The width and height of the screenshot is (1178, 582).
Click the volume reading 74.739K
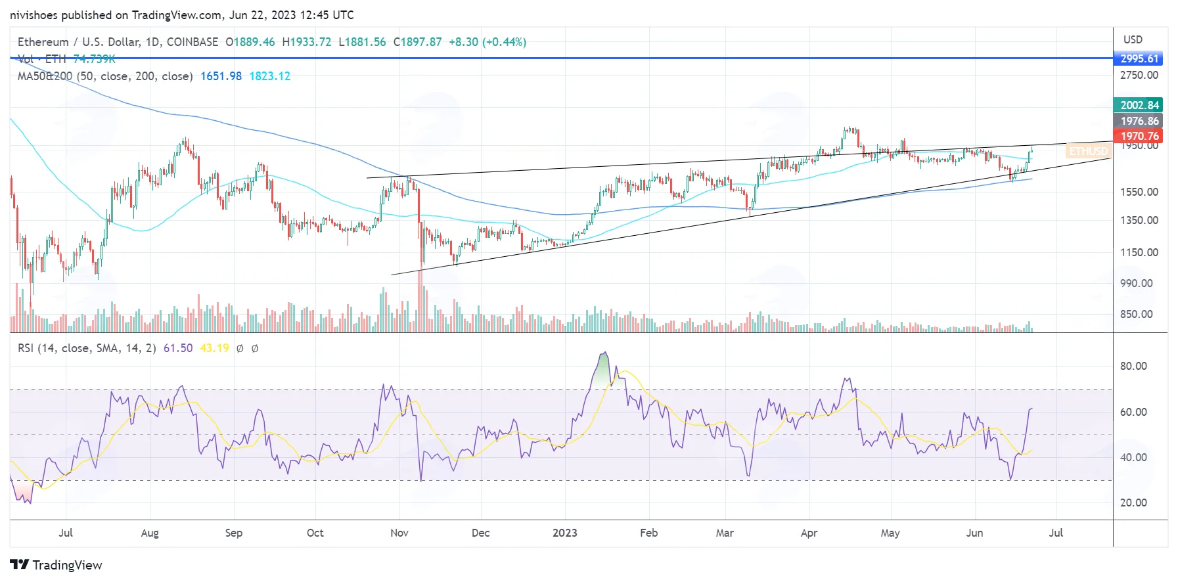coord(95,59)
